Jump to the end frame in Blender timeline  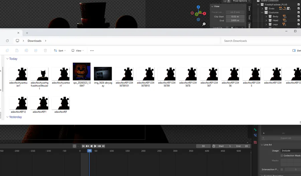[103, 146]
